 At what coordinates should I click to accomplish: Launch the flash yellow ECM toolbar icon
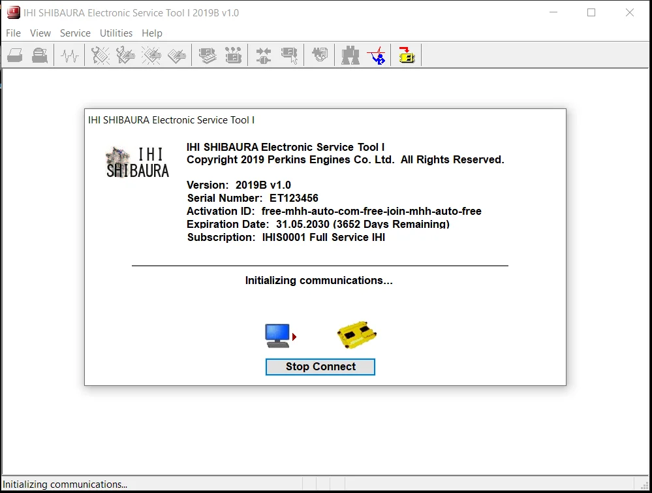406,55
